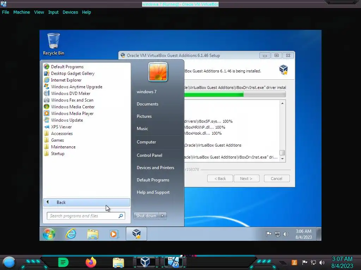The width and height of the screenshot is (361, 270).
Task: Open the VirtualBox View menu
Action: click(39, 12)
